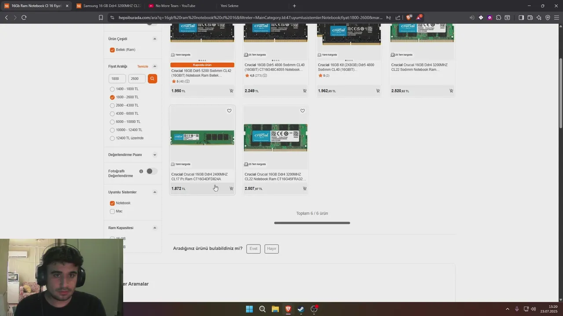Select the 1400 - 1800 TL price range
The width and height of the screenshot is (563, 316).
[x=112, y=89]
